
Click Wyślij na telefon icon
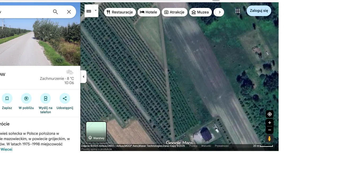[46, 98]
